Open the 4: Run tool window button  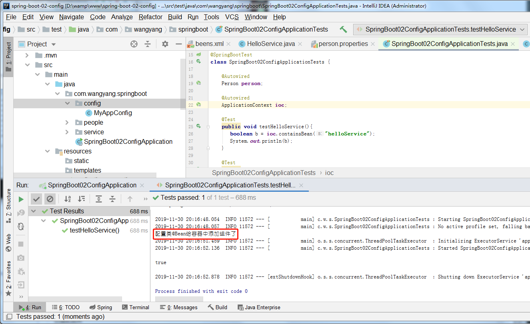[30, 307]
